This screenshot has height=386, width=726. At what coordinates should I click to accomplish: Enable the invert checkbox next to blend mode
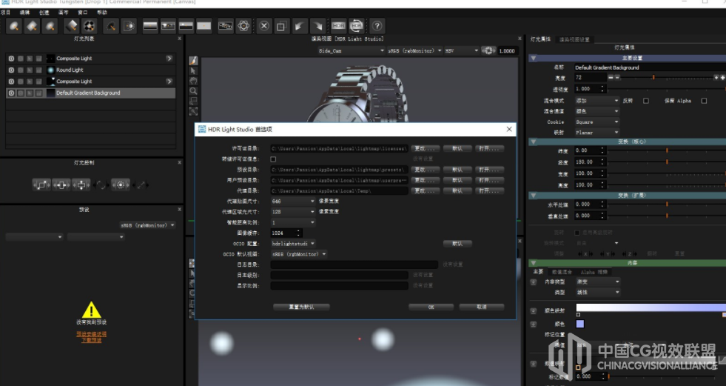646,101
